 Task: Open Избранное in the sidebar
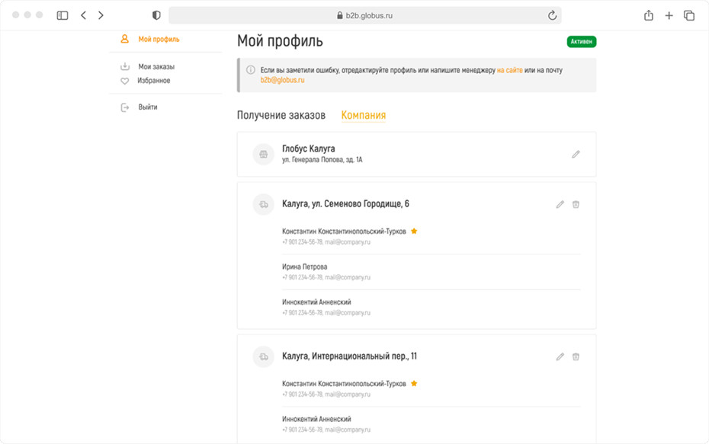tap(154, 81)
